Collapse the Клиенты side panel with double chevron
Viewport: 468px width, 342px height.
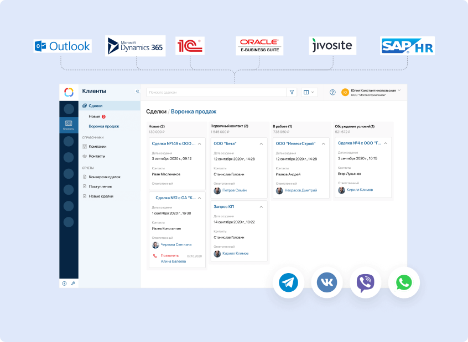pos(137,91)
